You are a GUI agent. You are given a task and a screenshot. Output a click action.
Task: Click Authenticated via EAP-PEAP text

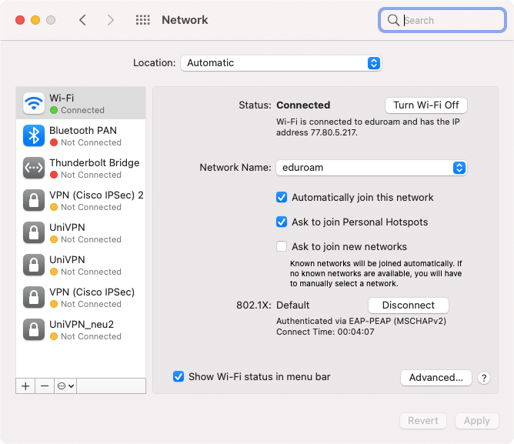coord(361,321)
